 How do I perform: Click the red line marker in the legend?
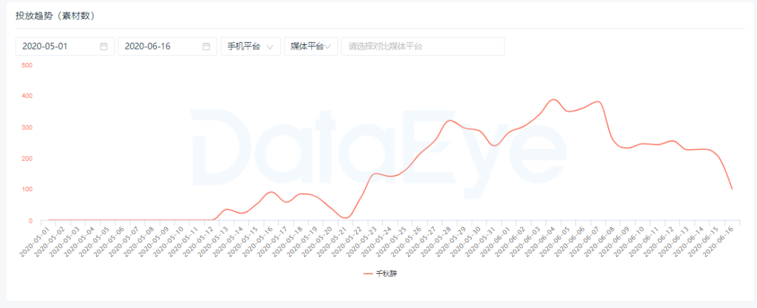(368, 274)
